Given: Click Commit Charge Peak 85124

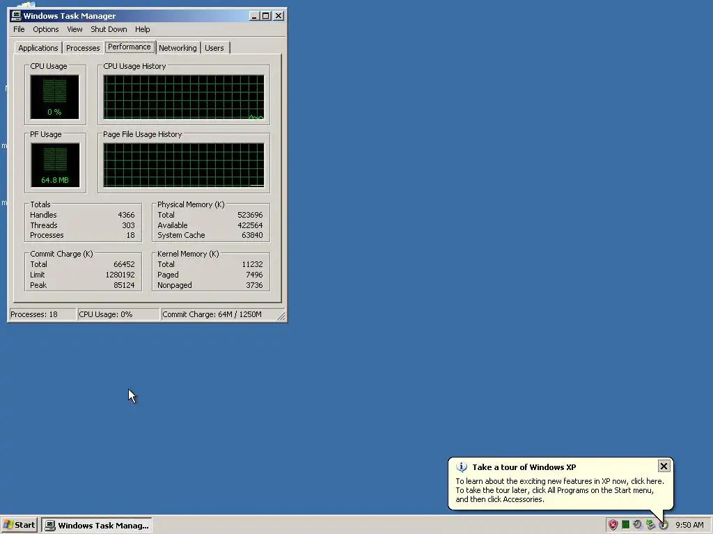Looking at the screenshot, I should (x=124, y=285).
